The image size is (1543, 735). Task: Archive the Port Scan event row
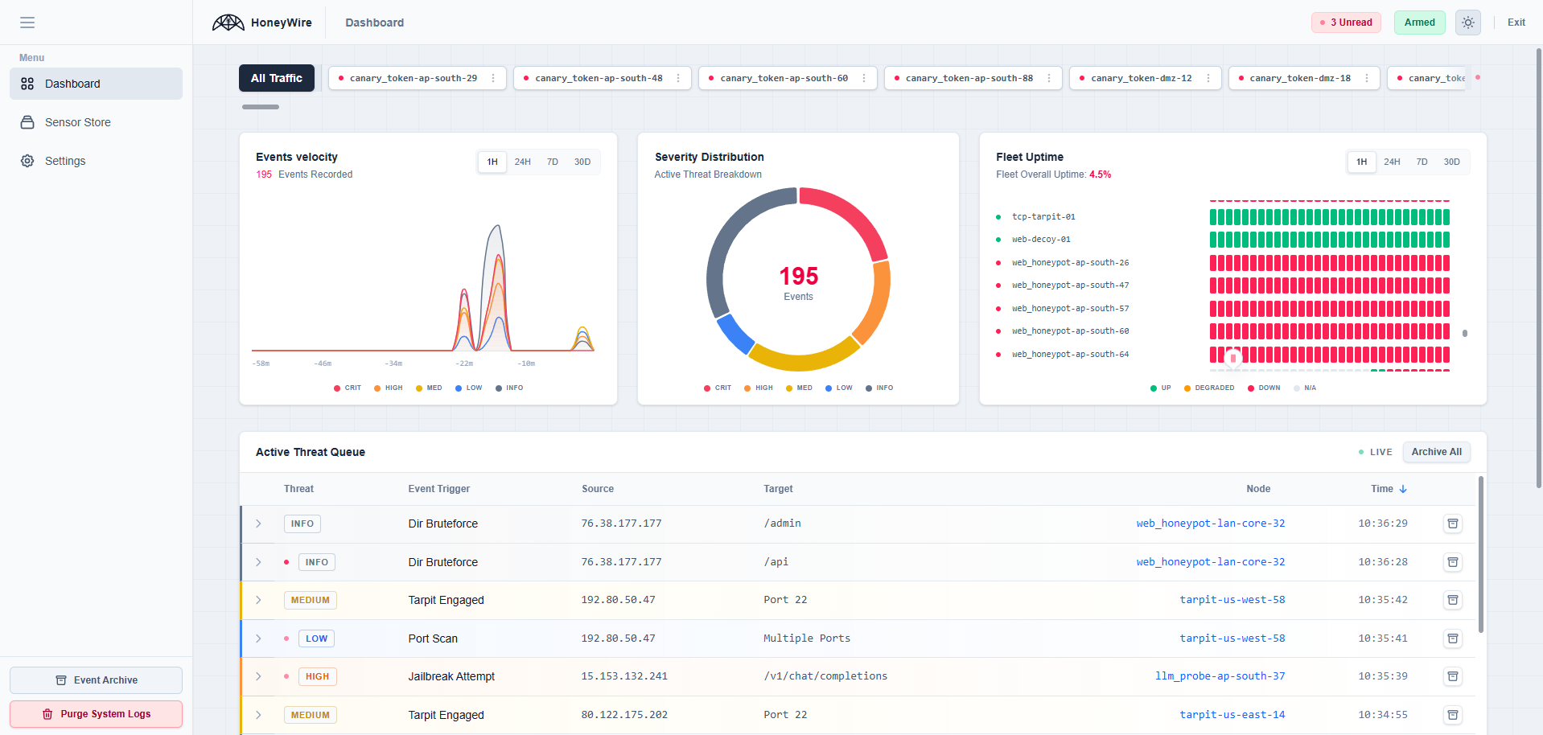(1452, 639)
